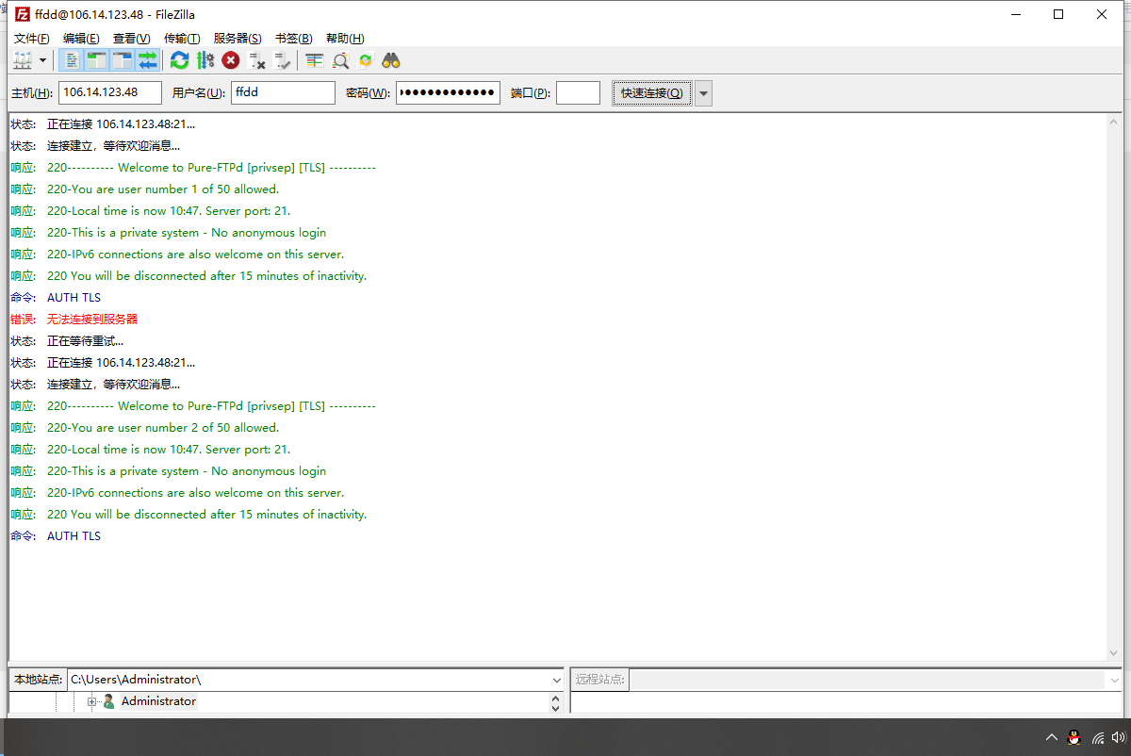Open quickconnect history dropdown arrow
This screenshot has height=756, width=1131.
click(x=703, y=92)
